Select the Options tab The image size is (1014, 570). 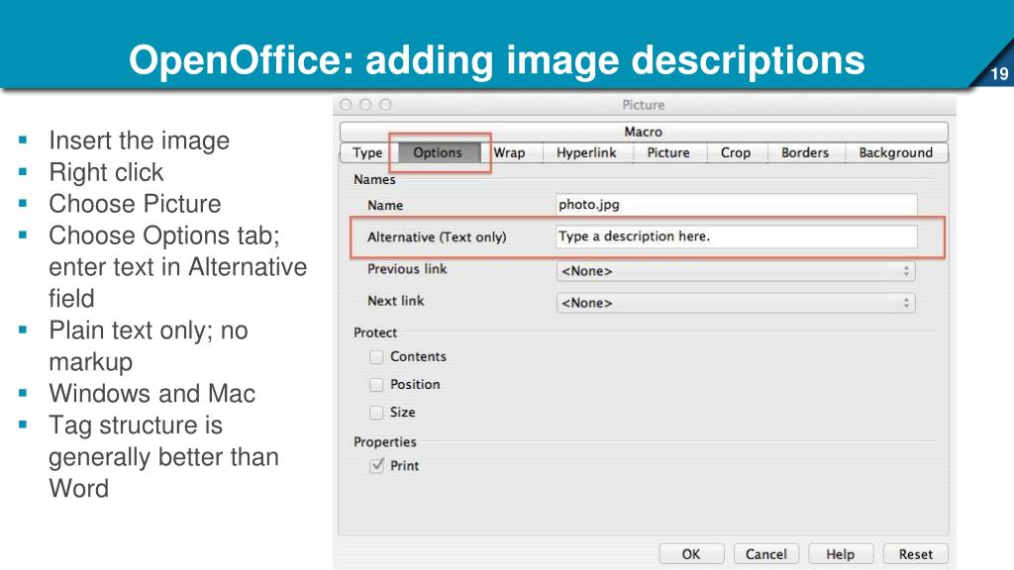438,153
